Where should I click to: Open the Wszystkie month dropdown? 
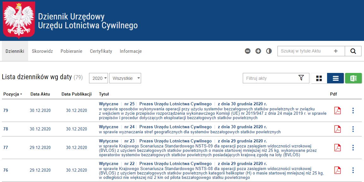tap(125, 78)
